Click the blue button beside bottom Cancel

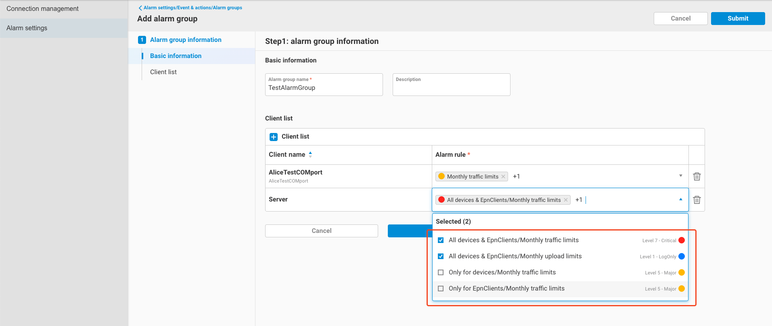[x=410, y=231]
